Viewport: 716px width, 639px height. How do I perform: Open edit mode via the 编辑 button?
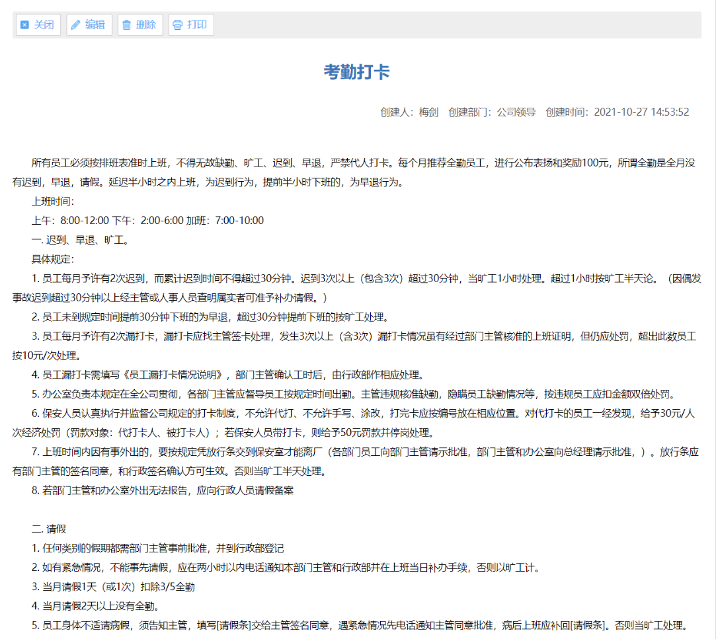coord(89,24)
